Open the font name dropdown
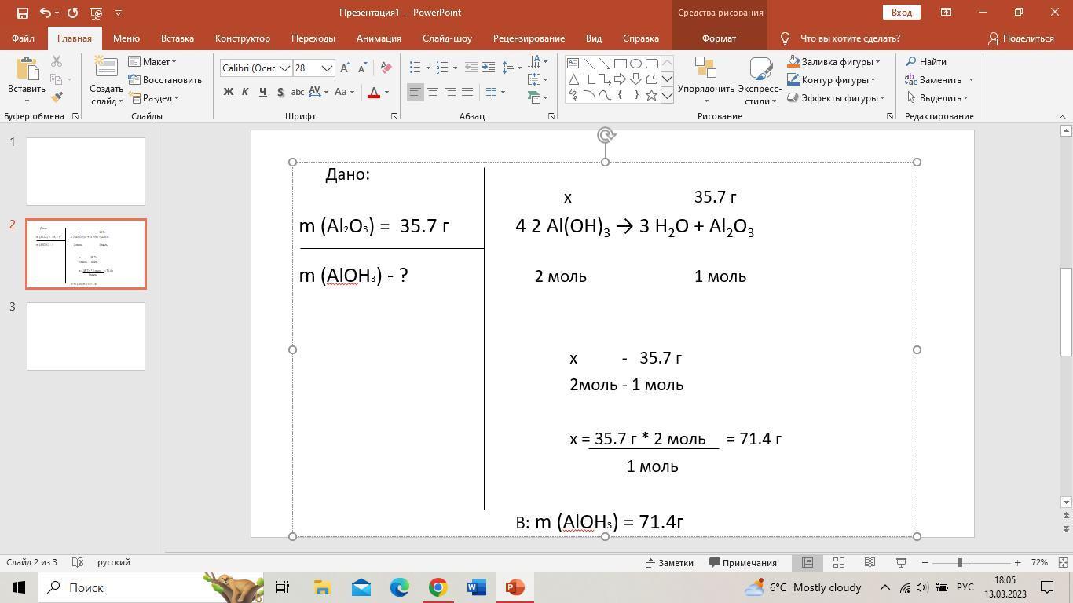1073x603 pixels. (285, 68)
